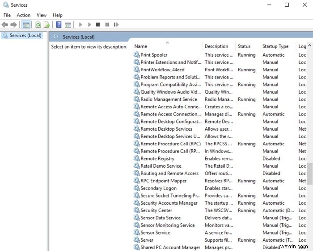Click gear icon beside Remote Registry
Screen dimensions: 313x251
point(136,158)
